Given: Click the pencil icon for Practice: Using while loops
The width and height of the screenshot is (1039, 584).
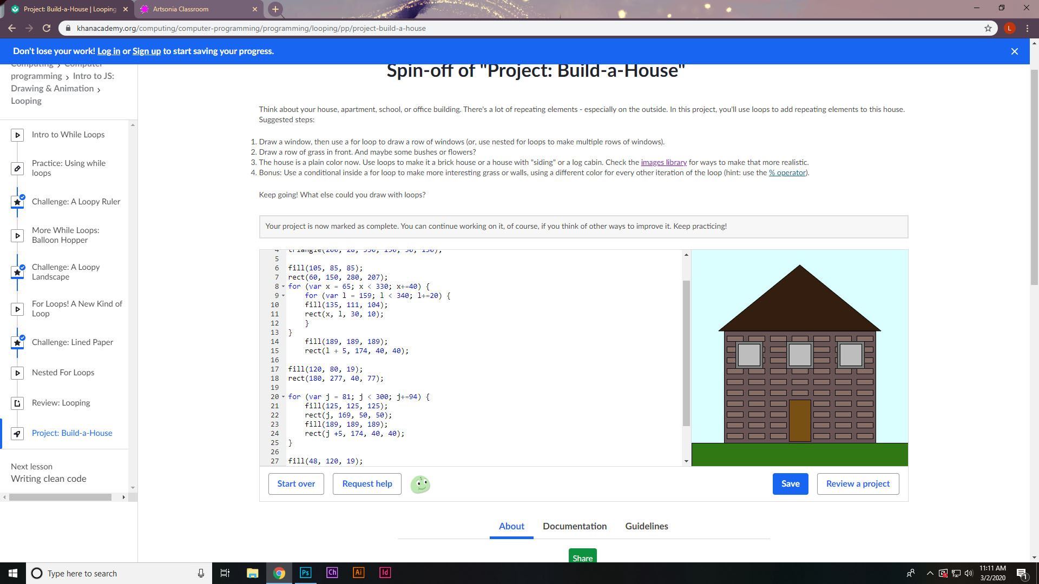Looking at the screenshot, I should [x=17, y=169].
